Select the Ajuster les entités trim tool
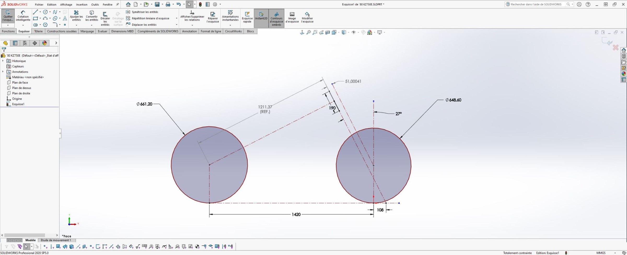Screen dimensions: 627x255 (76, 16)
